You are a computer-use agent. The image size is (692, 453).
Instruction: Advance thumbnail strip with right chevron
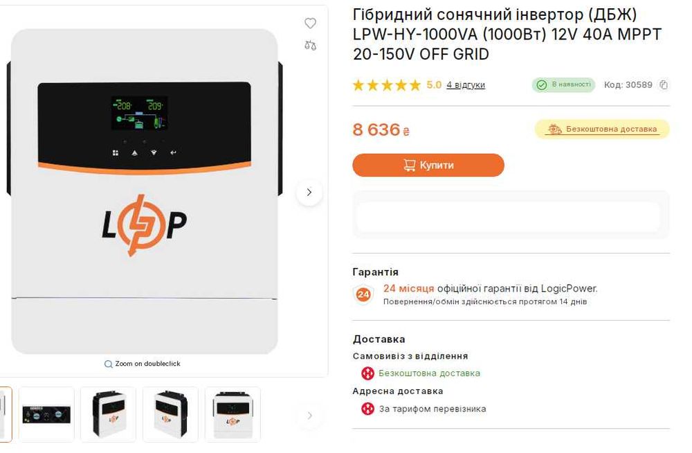click(309, 416)
